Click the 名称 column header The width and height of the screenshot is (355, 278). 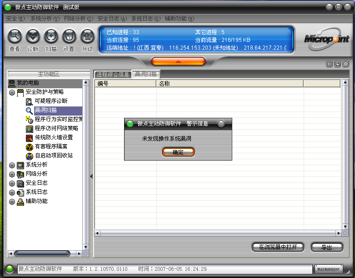pos(230,84)
